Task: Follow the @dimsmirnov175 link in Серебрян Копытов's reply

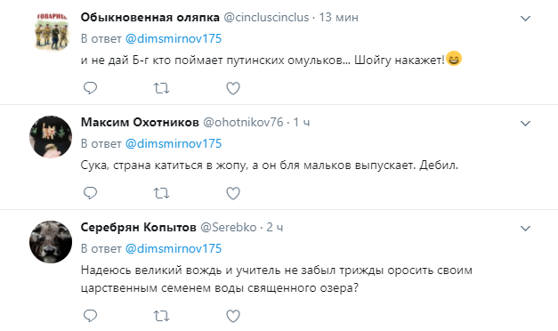Action: (x=174, y=248)
